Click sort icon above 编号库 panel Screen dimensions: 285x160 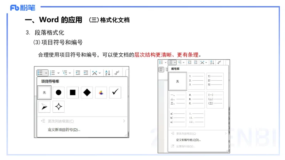pyautogui.click(x=212, y=63)
